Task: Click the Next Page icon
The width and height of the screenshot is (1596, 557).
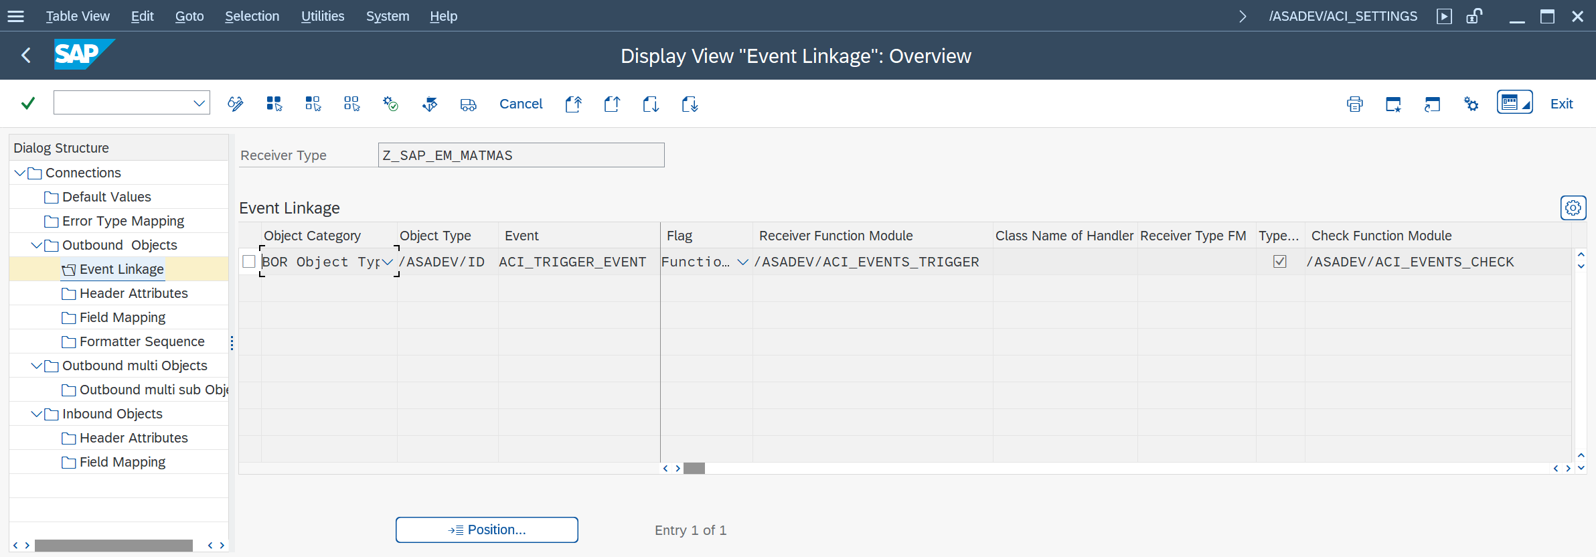Action: click(x=651, y=104)
